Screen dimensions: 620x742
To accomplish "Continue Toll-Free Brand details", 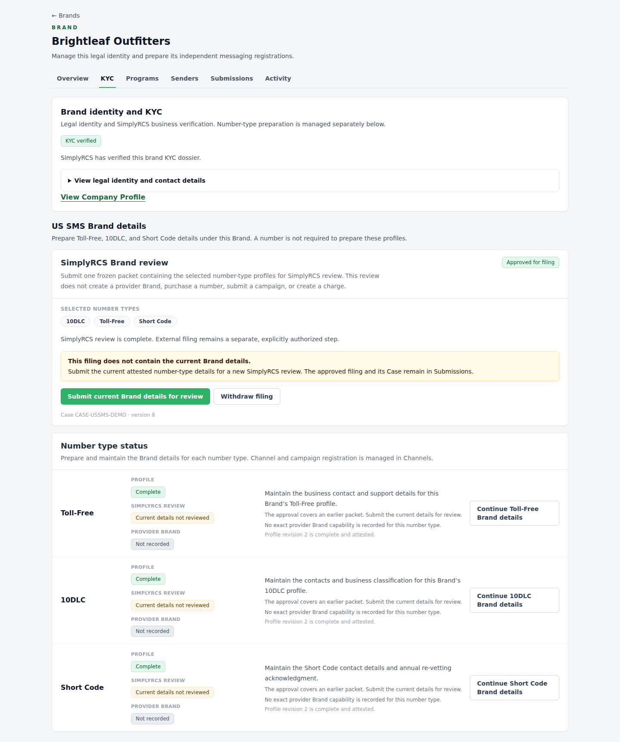I will click(514, 513).
